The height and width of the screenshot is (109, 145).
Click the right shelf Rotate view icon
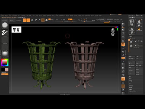pos(123,75)
